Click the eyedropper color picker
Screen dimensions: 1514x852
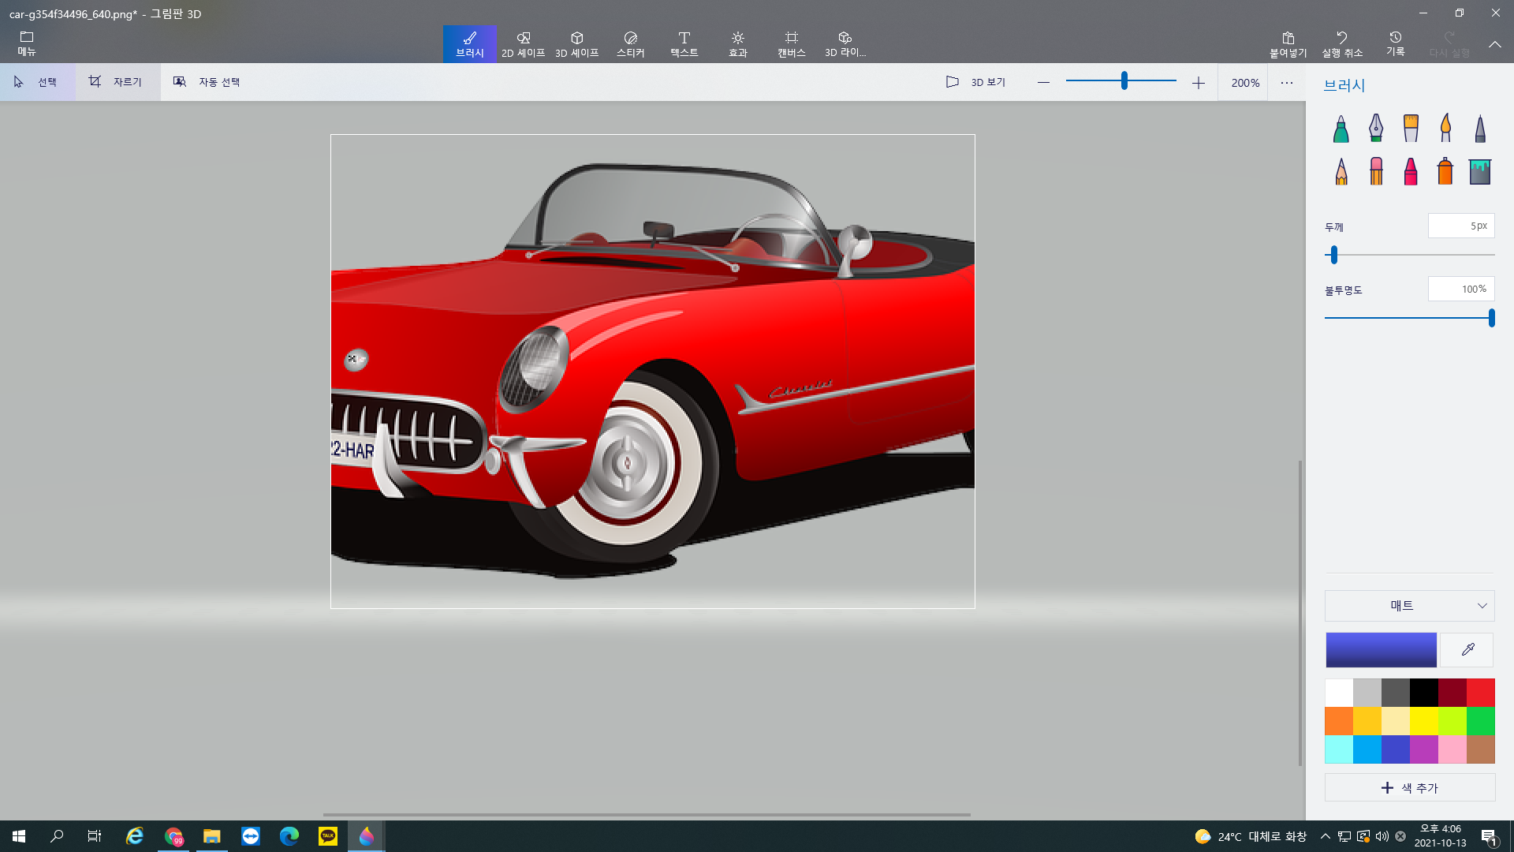pos(1467,649)
